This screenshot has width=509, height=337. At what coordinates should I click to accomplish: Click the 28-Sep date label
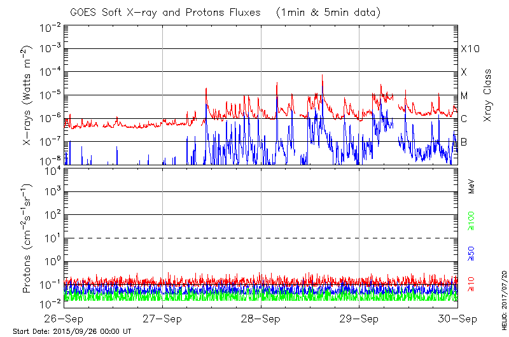click(261, 318)
